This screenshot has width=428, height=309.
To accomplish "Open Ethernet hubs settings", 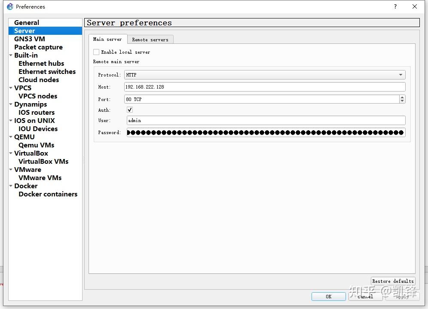I will [41, 63].
